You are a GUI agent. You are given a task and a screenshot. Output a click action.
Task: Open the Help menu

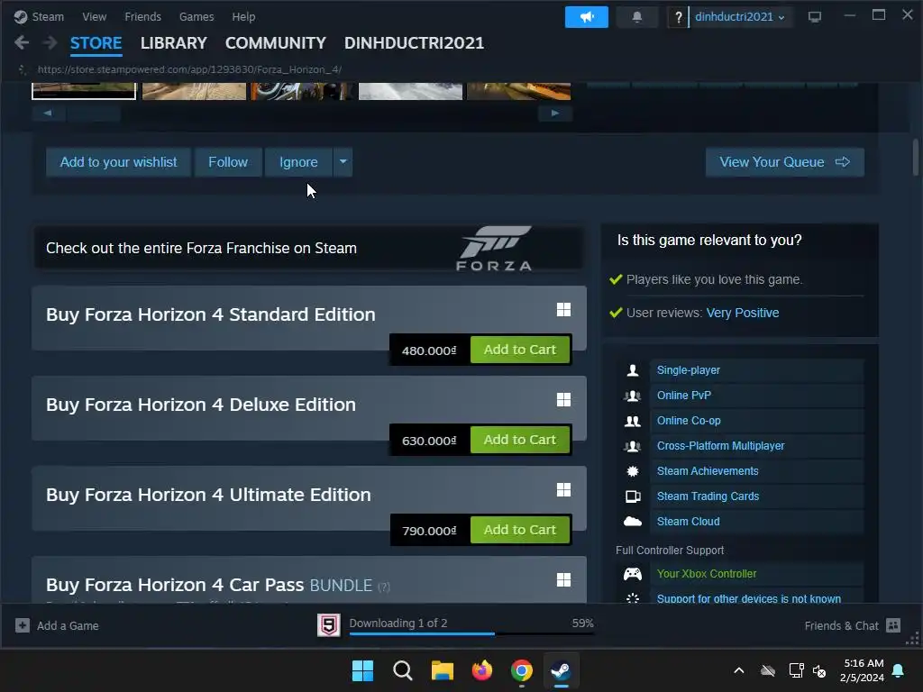pos(243,17)
